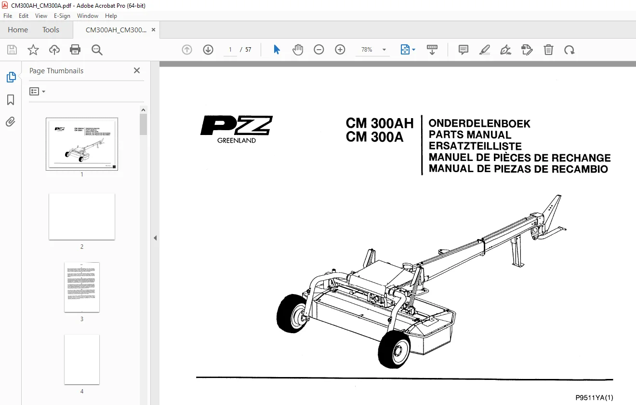Open the Bookmarks sidebar panel
Viewport: 636px width, 405px height.
point(11,100)
